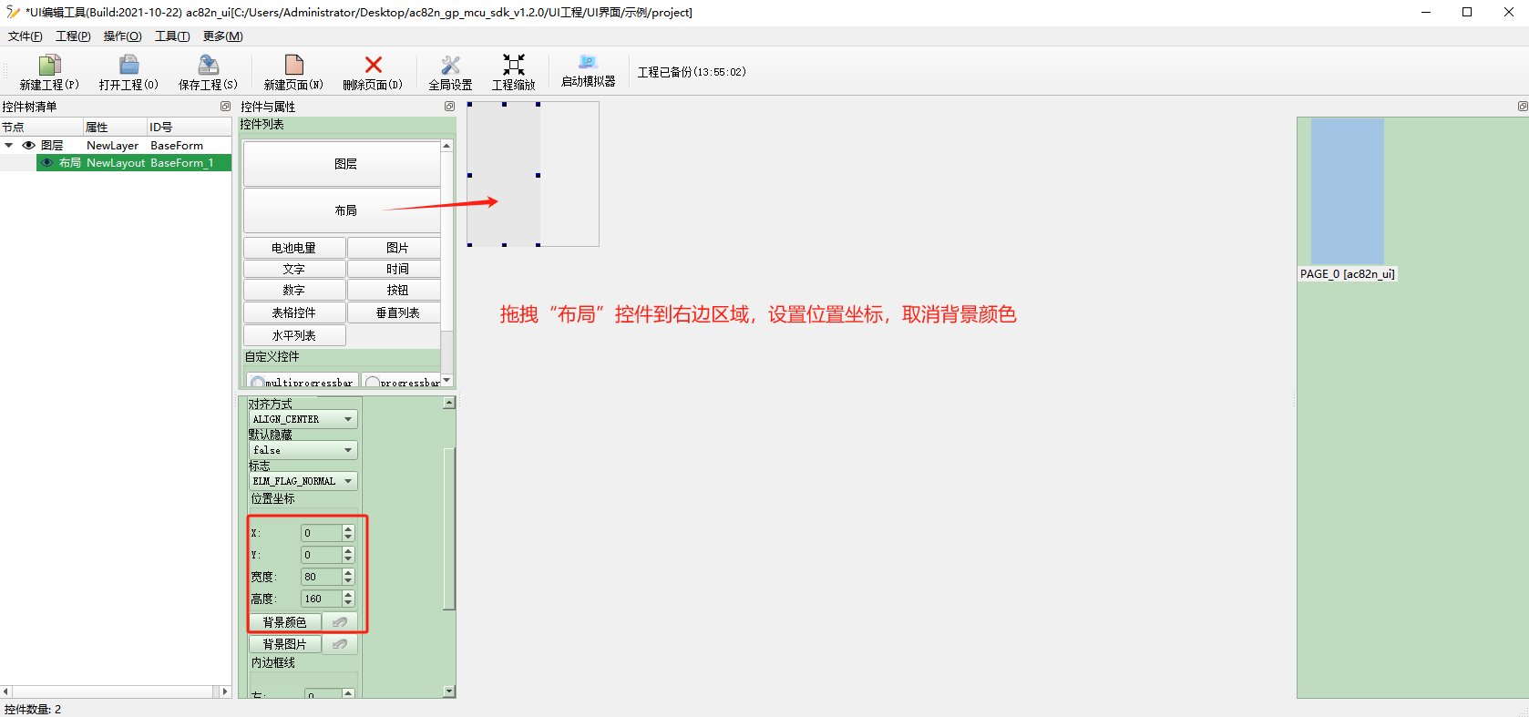Create a new page with 新建页面 icon
This screenshot has width=1529, height=717.
pos(293,66)
